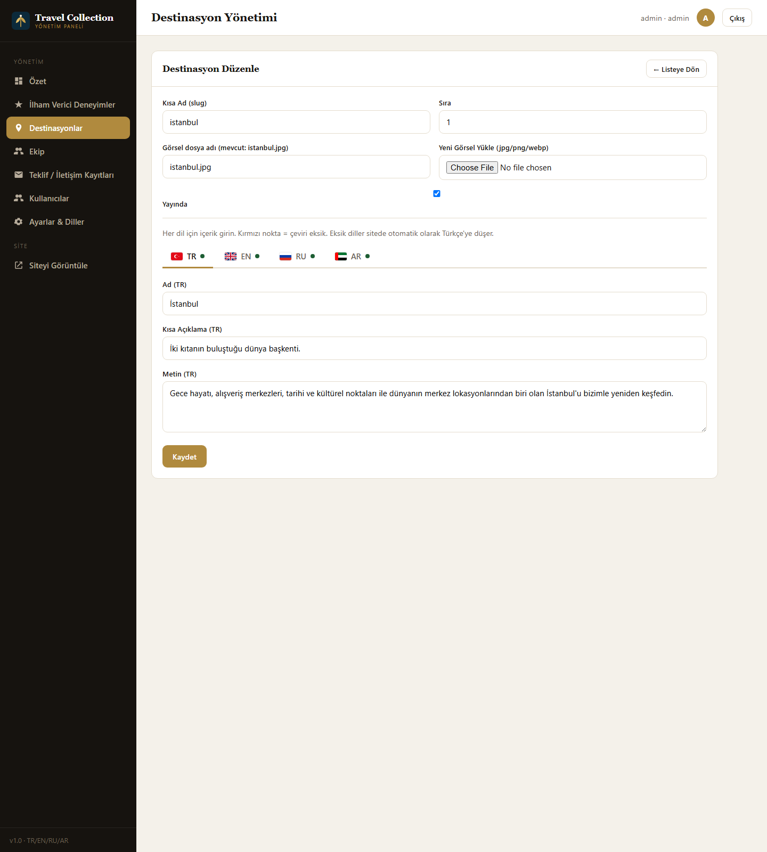This screenshot has width=767, height=852.
Task: Switch to the EN language tab
Action: 242,257
